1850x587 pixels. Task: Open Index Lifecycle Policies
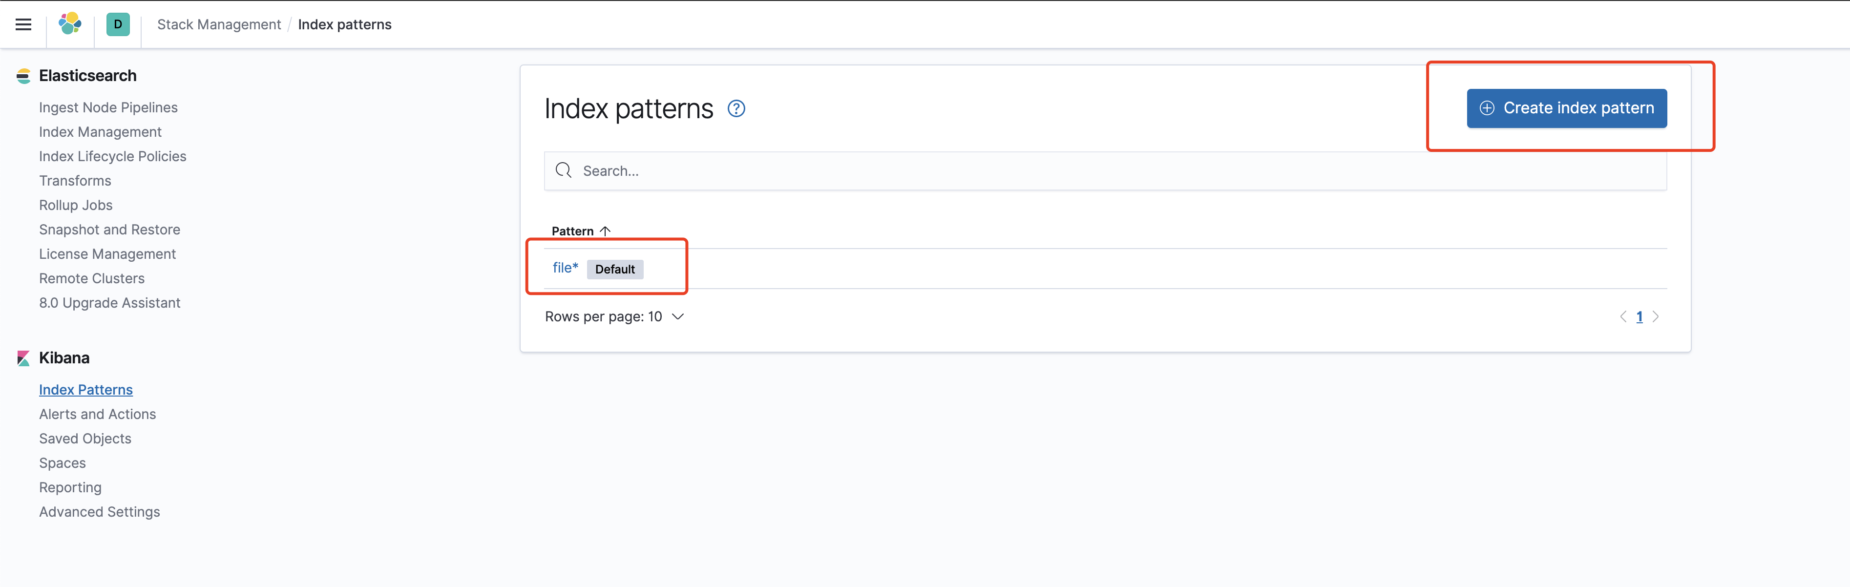click(112, 157)
